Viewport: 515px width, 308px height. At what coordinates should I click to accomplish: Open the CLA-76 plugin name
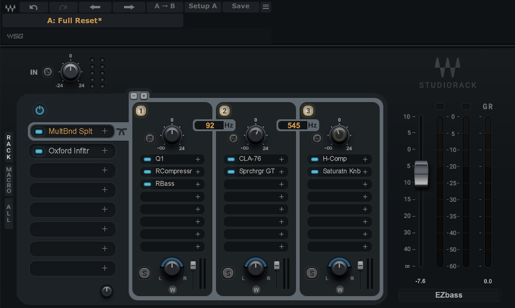click(x=250, y=159)
